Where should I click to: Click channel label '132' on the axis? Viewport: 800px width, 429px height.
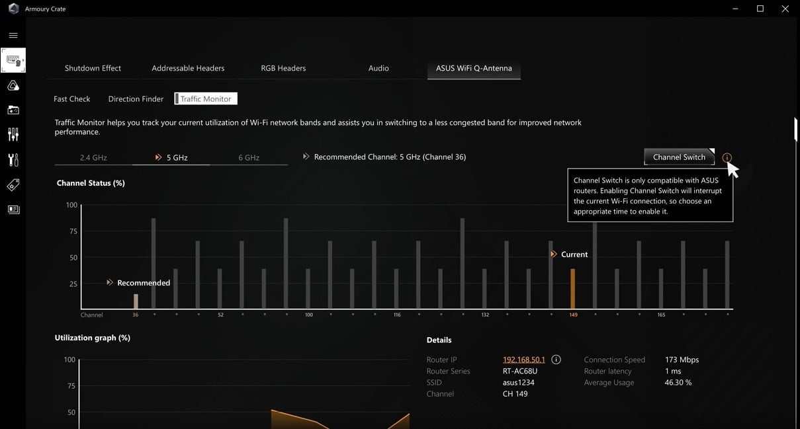click(485, 315)
